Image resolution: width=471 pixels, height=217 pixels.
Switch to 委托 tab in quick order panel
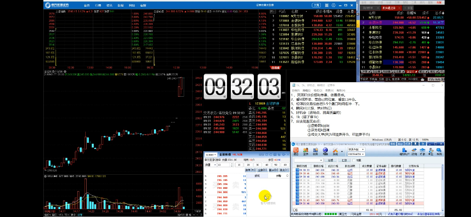pyautogui.click(x=257, y=176)
